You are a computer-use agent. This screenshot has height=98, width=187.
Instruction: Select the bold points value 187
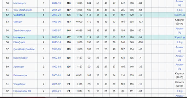[x=69, y=10]
